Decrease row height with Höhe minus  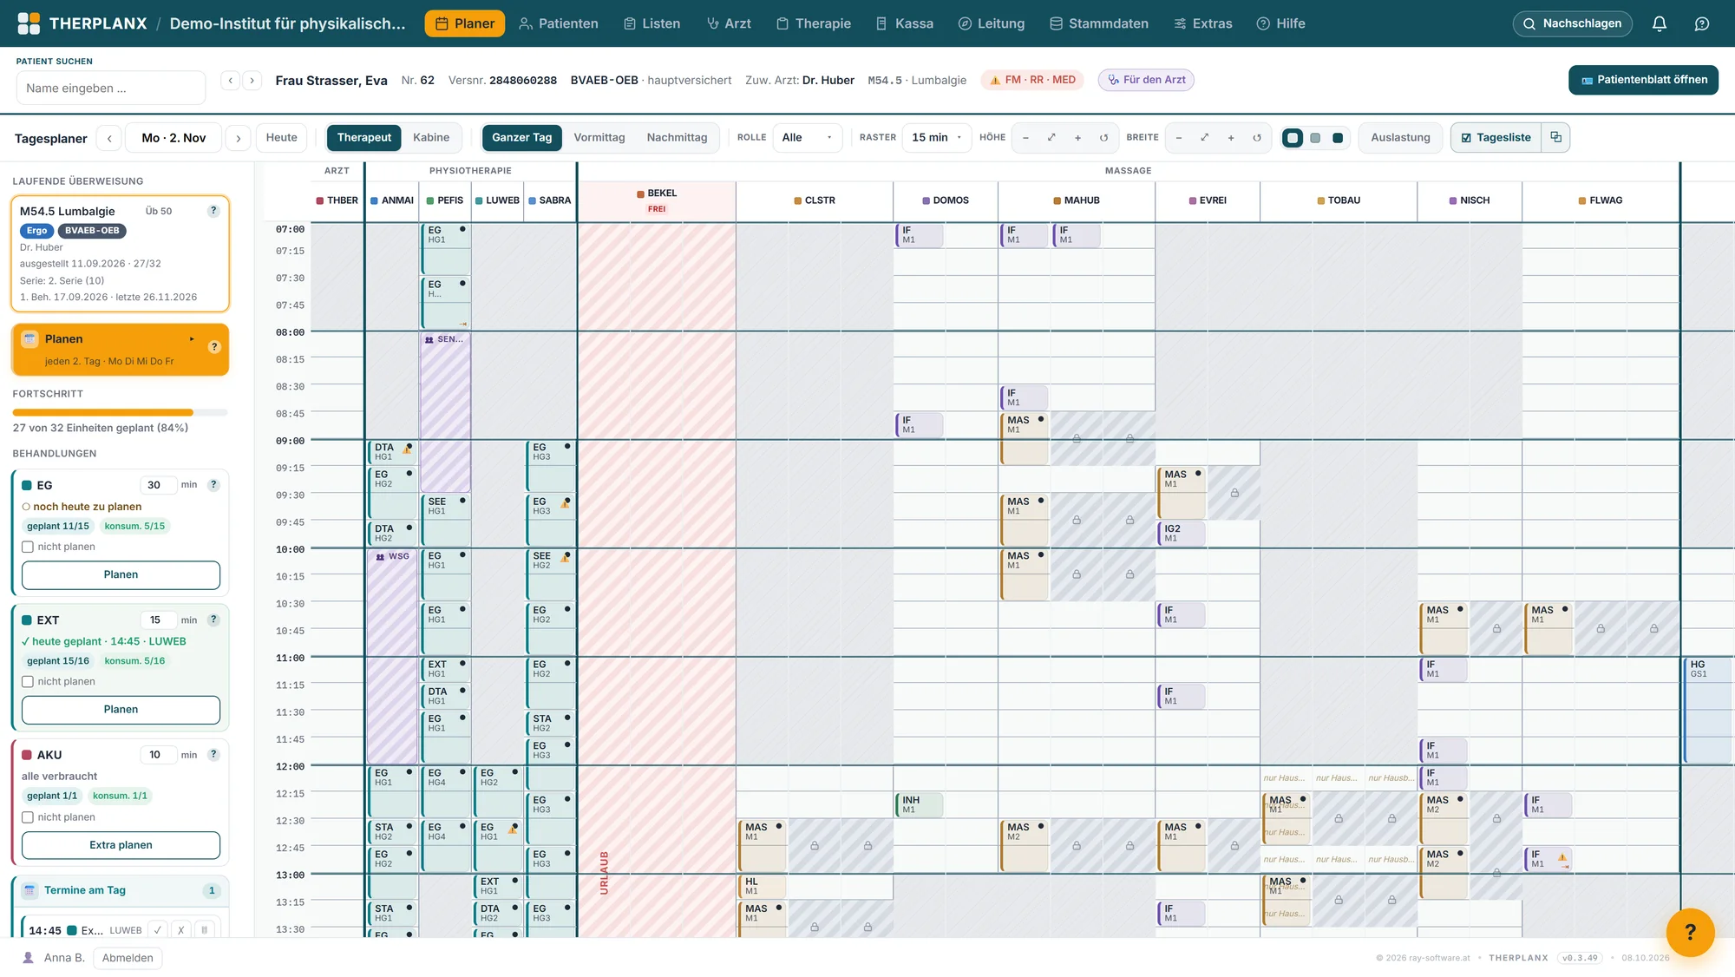coord(1025,138)
